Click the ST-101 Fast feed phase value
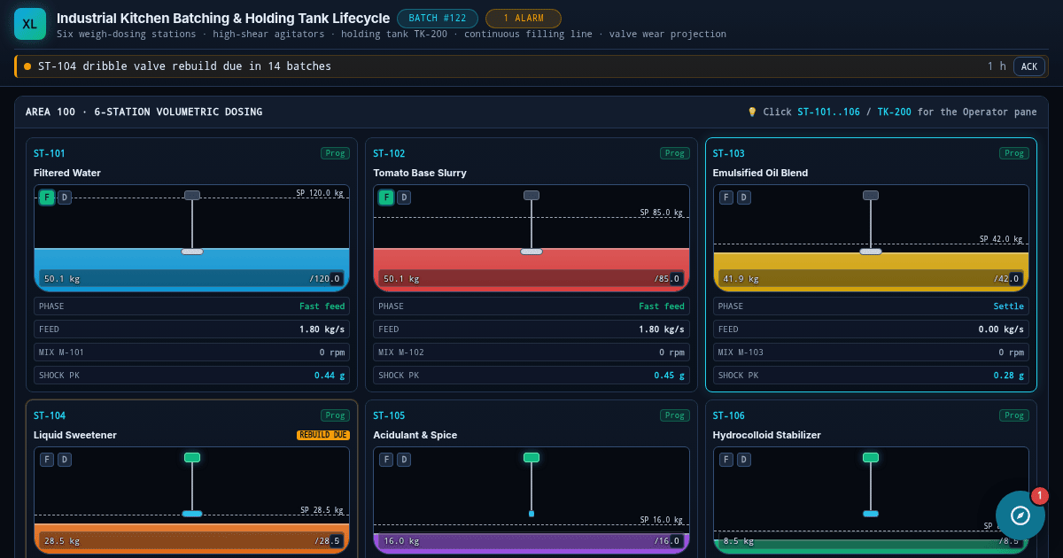The width and height of the screenshot is (1063, 558). (x=322, y=306)
